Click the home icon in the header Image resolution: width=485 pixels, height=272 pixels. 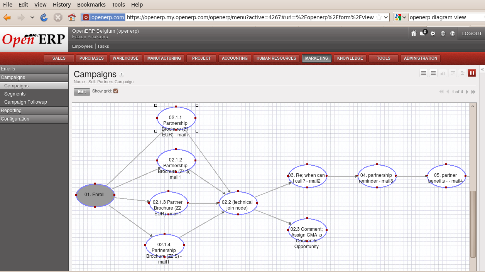414,34
